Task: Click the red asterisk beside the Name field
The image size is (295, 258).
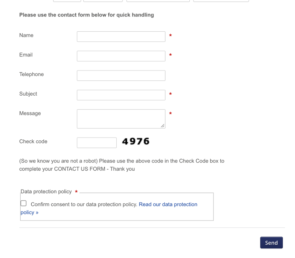Action: point(170,35)
